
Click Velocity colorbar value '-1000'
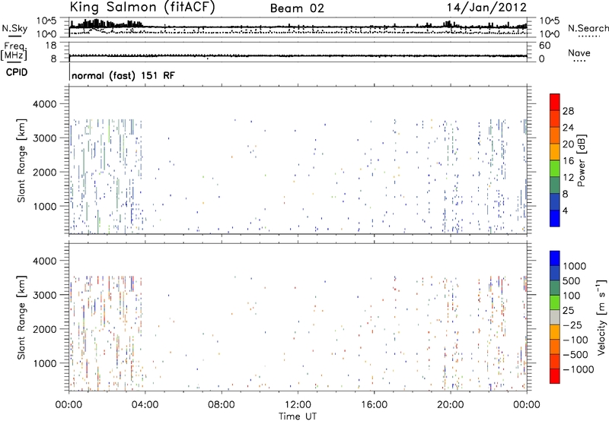pos(579,369)
